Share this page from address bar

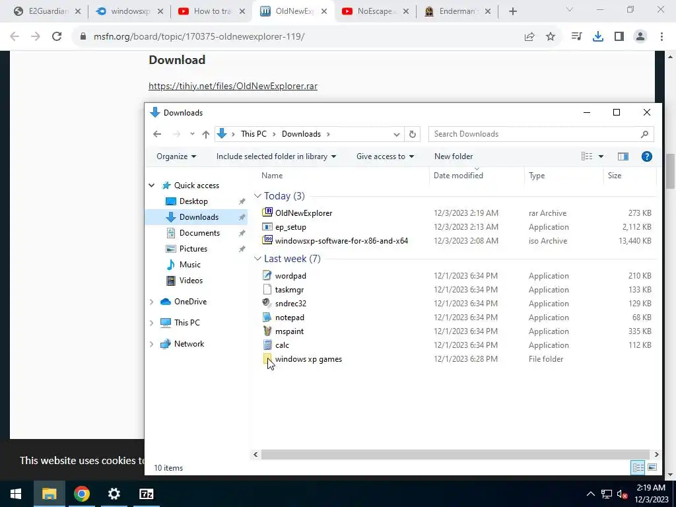(x=529, y=37)
